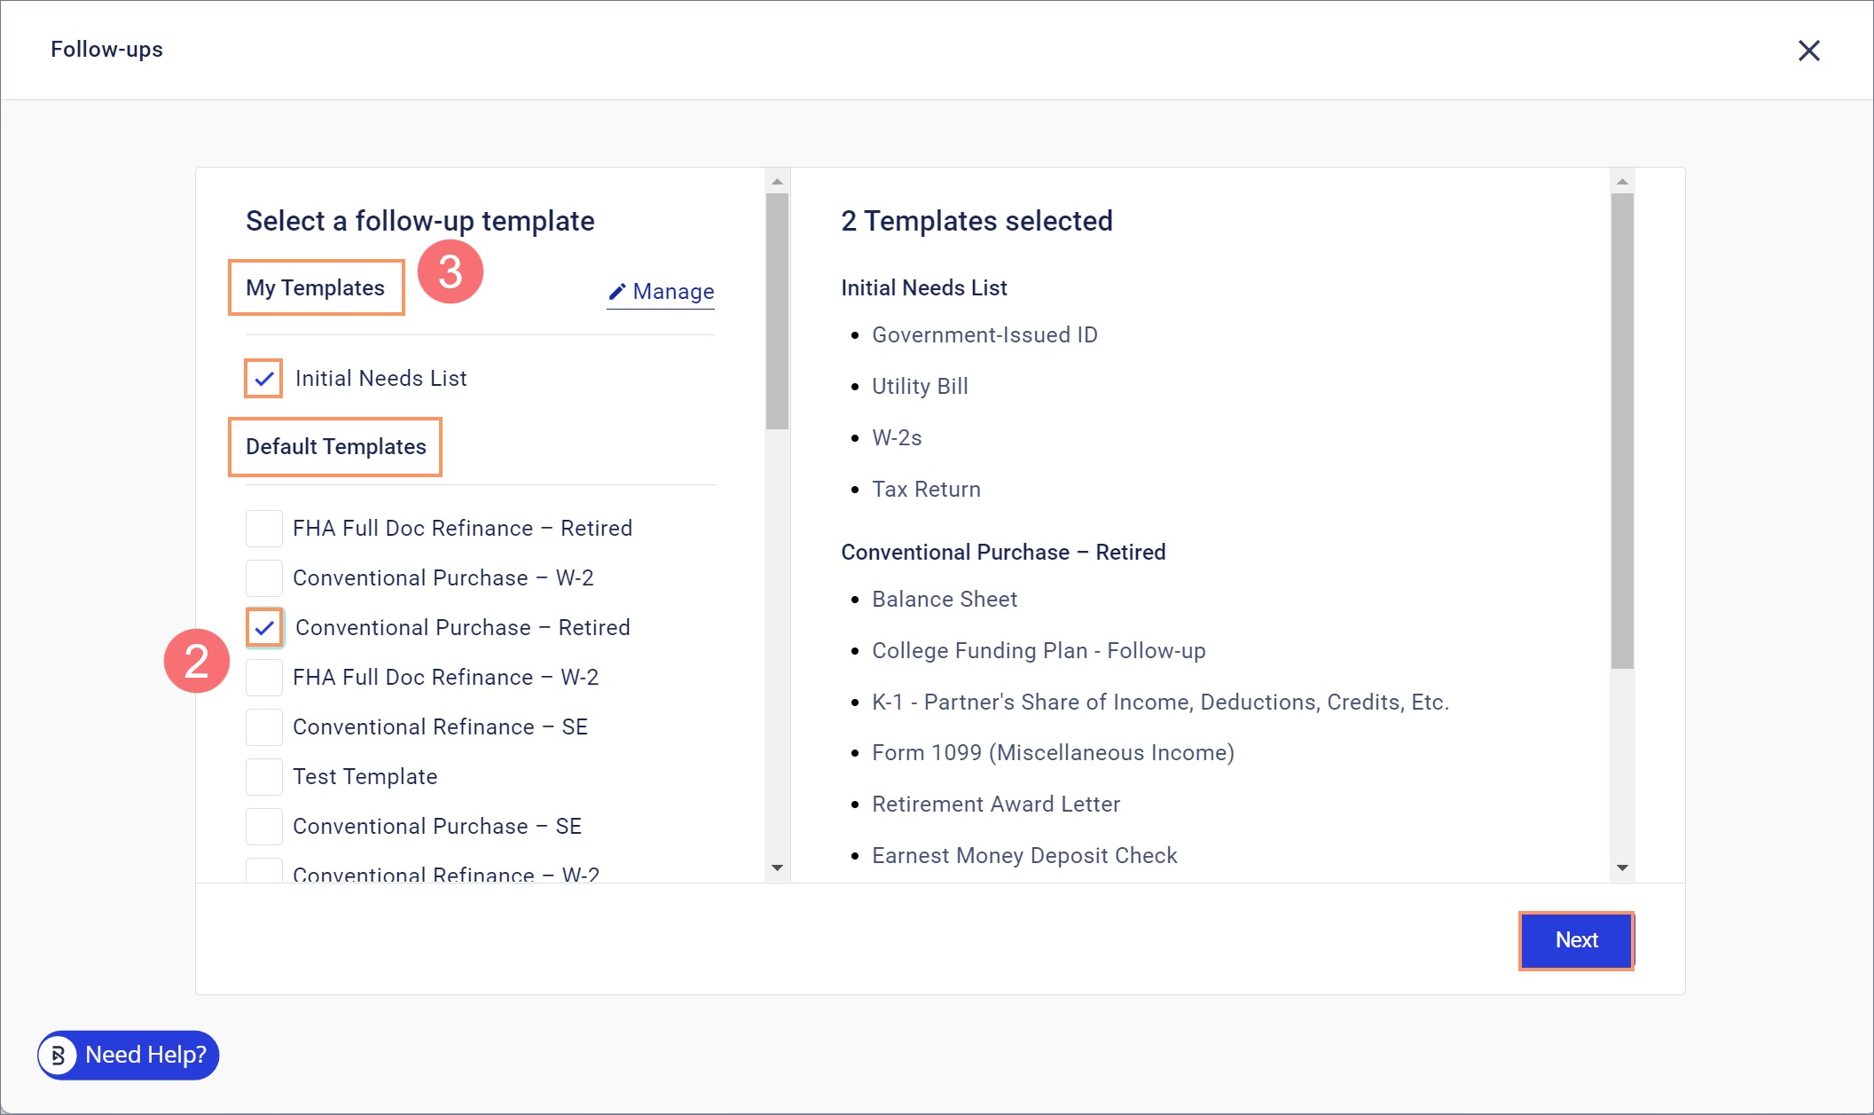1874x1115 pixels.
Task: Uncheck the Initial Needs List checkbox
Action: coord(263,379)
